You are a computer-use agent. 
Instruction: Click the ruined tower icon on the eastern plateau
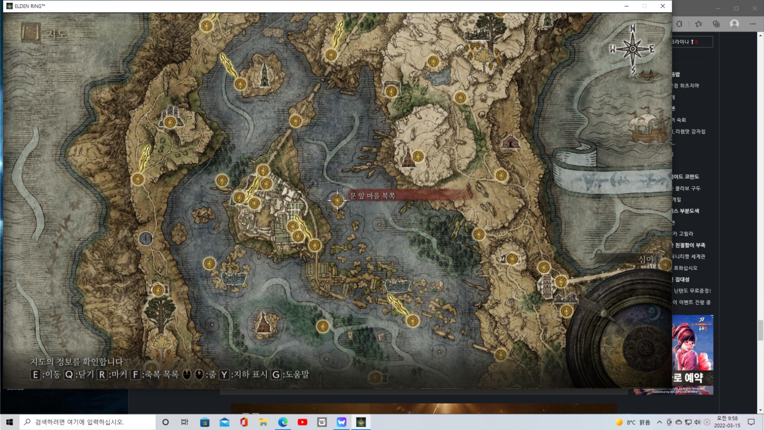click(x=408, y=158)
